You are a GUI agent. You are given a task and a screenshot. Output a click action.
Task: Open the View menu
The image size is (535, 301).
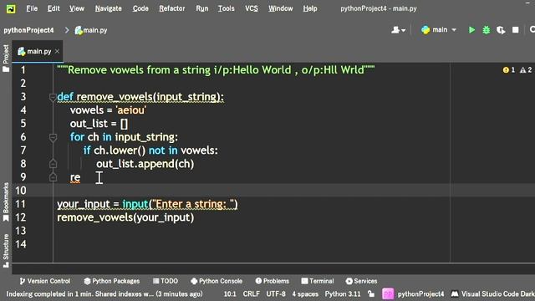point(77,8)
